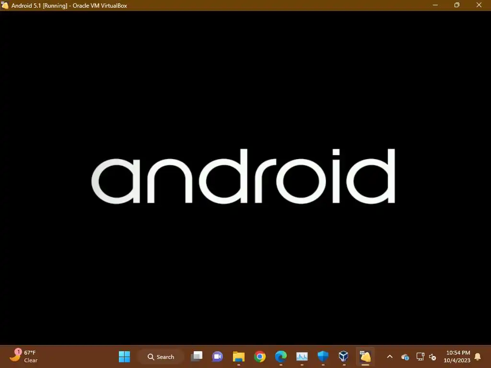Image resolution: width=491 pixels, height=368 pixels.
Task: Close the Android 5.1 VirtualBox window
Action: tap(479, 5)
